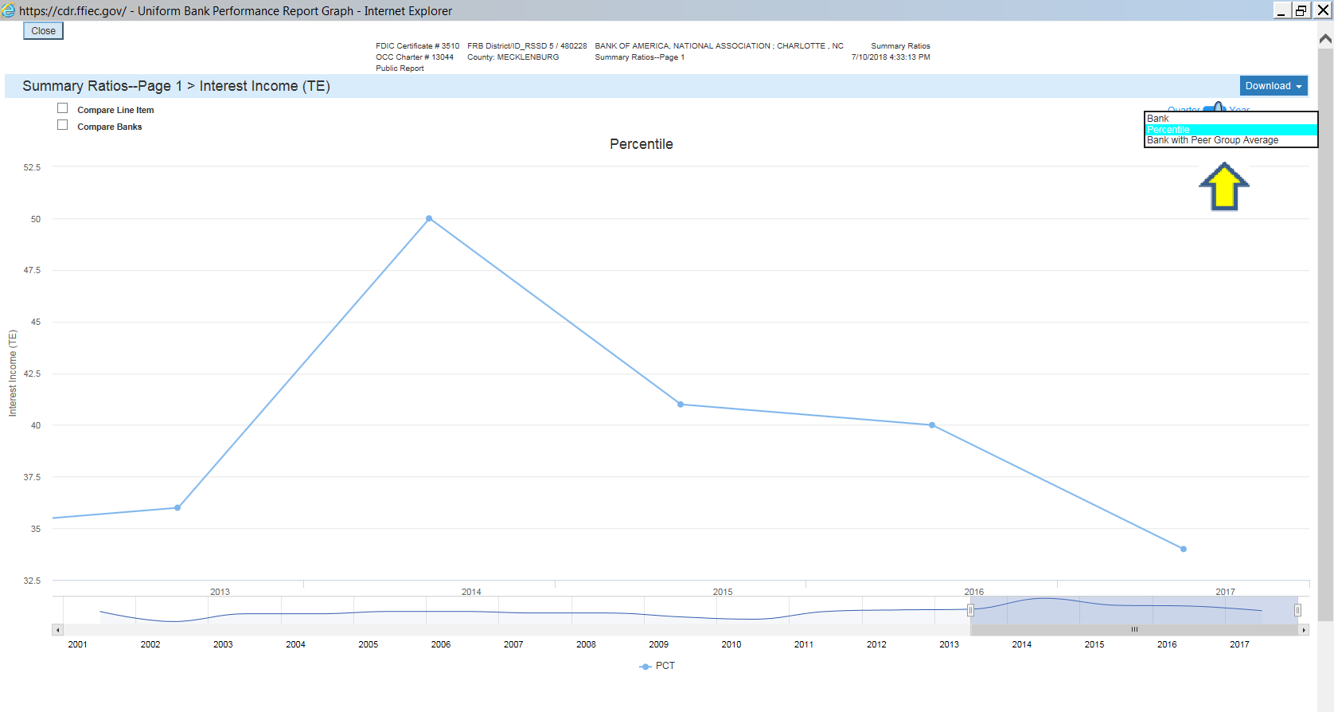Click the 2014 peak data point
This screenshot has width=1334, height=712.
pos(429,218)
